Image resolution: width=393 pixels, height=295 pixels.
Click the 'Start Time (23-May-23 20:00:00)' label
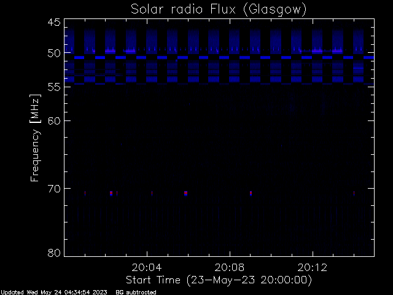(x=219, y=280)
